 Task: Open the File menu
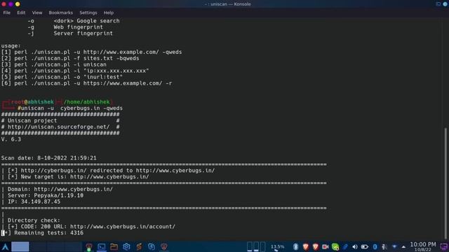[x=7, y=13]
